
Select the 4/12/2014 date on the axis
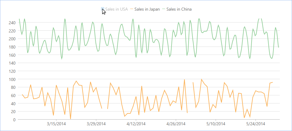(136, 124)
